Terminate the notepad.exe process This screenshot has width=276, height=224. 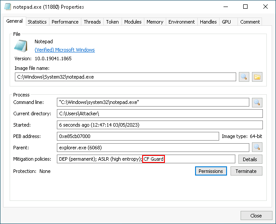coord(246,171)
